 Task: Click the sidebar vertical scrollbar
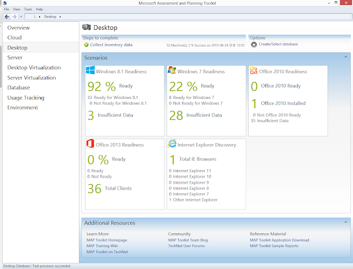[x=1, y=67]
